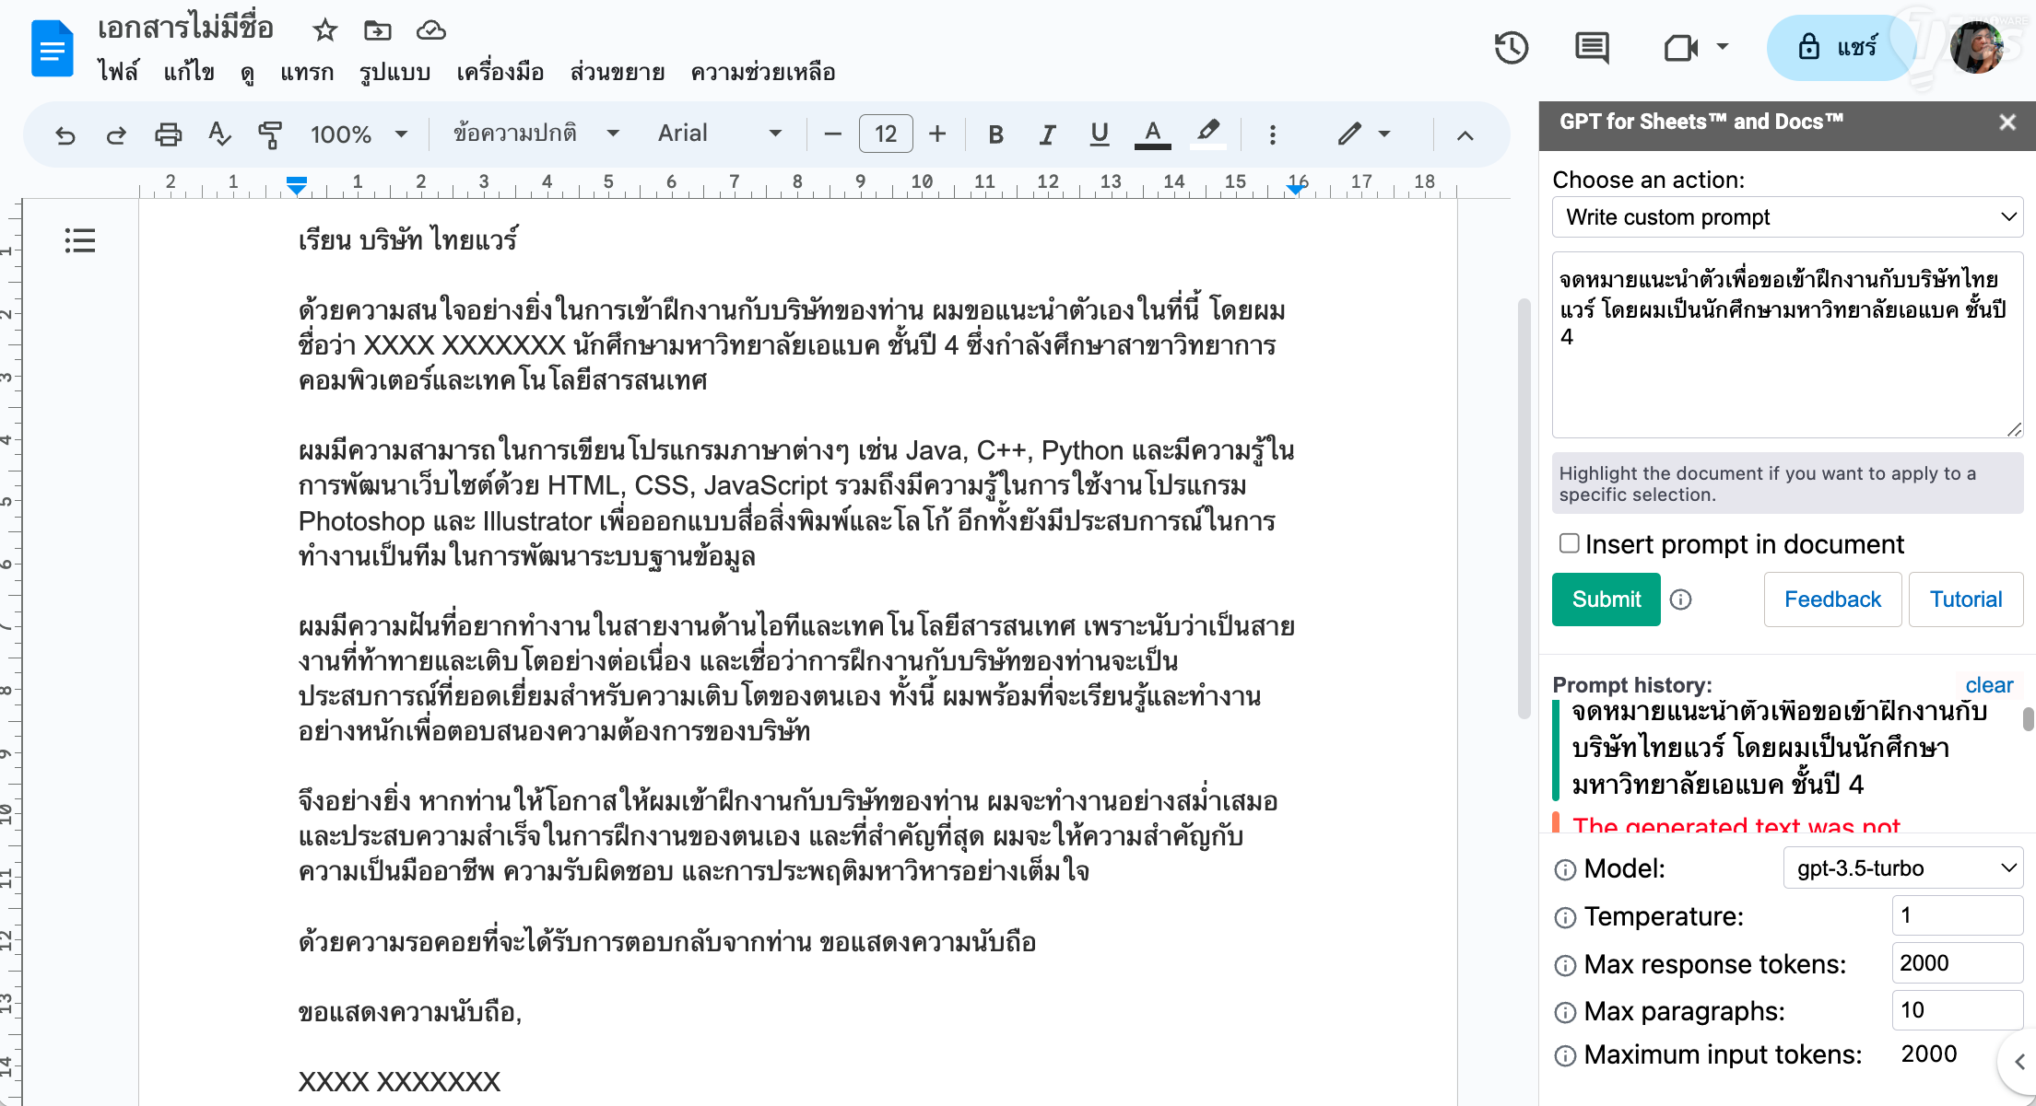
Task: Open the Arial font family dropdown
Action: [719, 134]
